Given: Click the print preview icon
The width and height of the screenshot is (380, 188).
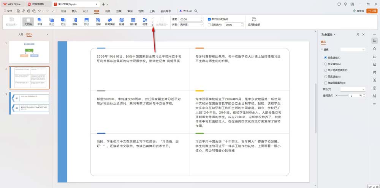Looking at the screenshot, I should tap(34, 11).
